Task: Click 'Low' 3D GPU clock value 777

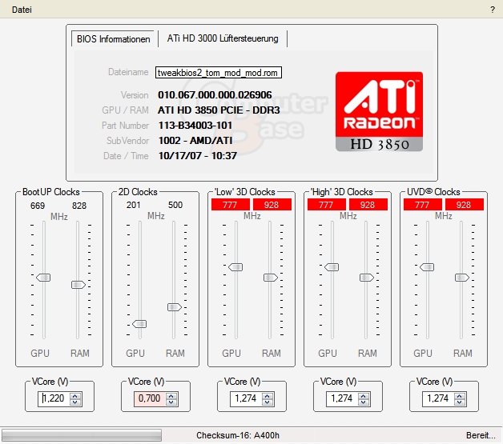Action: click(231, 204)
